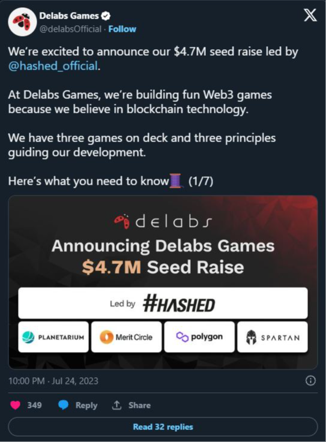Image resolution: width=326 pixels, height=442 pixels.
Task: Click the Delabs Games display name
Action: point(69,16)
